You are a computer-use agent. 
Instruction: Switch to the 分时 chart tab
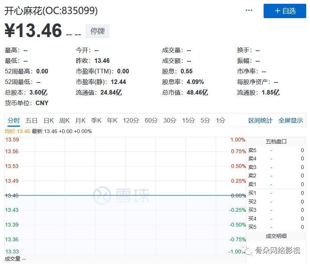14,120
